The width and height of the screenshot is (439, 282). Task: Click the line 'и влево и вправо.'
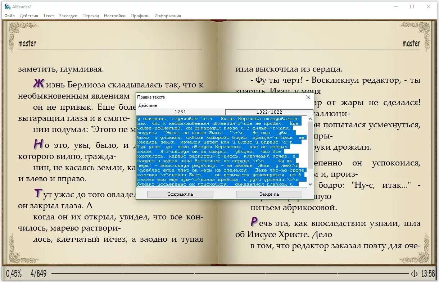click(x=52, y=179)
